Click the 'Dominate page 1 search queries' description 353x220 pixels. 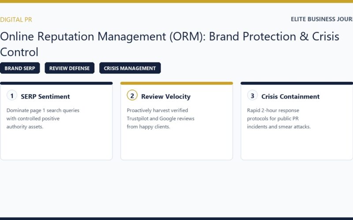point(43,118)
